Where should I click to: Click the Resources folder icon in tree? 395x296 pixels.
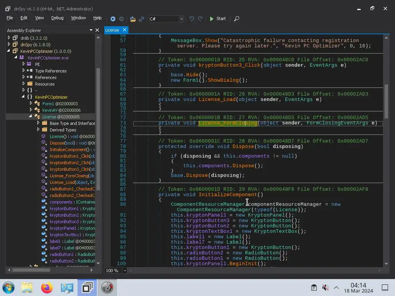pos(30,84)
